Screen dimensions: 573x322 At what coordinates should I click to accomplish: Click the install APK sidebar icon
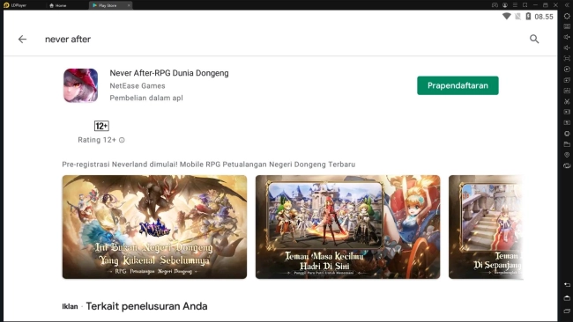pyautogui.click(x=567, y=91)
